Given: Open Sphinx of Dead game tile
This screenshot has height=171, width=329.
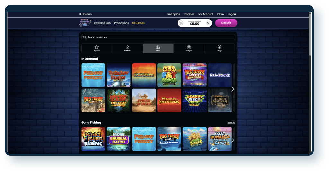Looking at the screenshot, I should [144, 101].
